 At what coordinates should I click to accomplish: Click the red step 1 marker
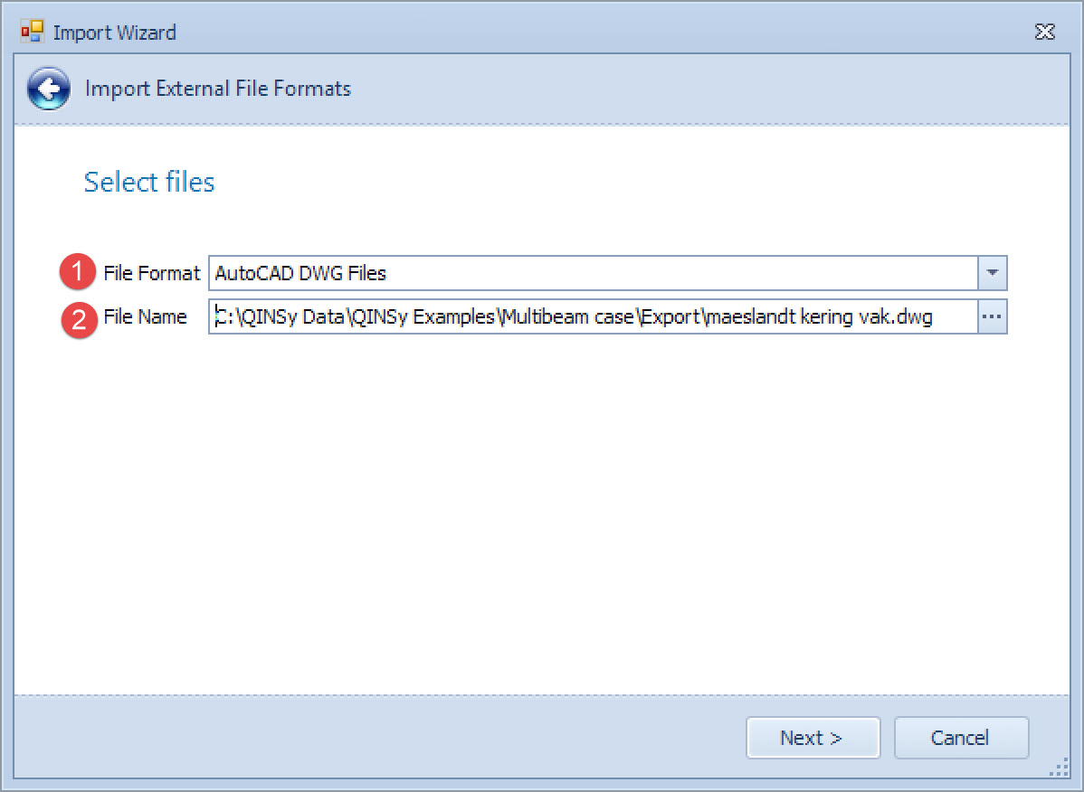click(x=79, y=272)
